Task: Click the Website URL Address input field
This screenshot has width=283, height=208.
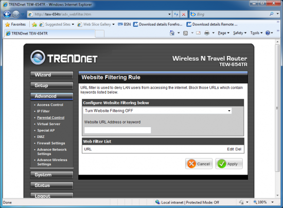Action: (117, 130)
